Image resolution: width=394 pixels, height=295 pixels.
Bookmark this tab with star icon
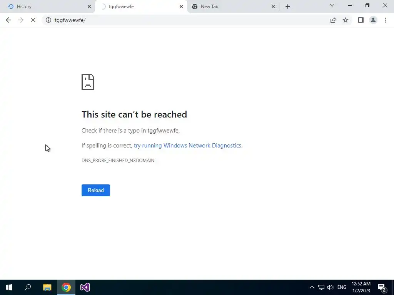[x=346, y=20]
